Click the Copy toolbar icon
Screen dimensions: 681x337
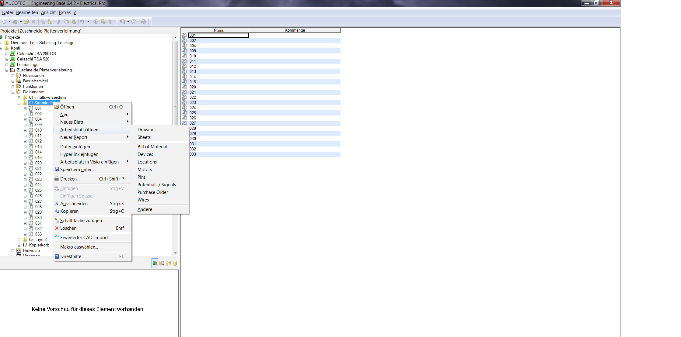point(66,22)
